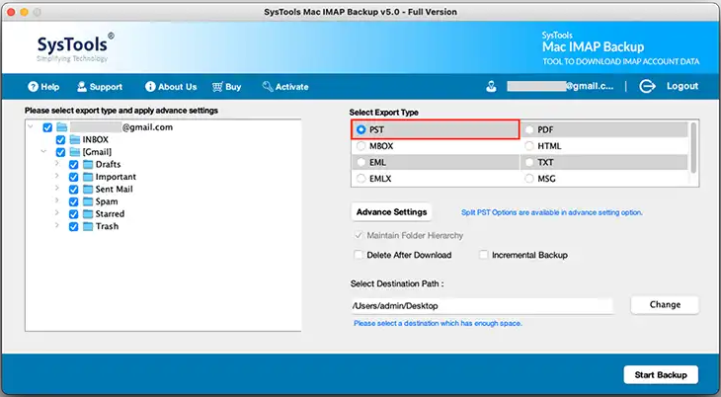Click the user account avatar icon

point(491,86)
